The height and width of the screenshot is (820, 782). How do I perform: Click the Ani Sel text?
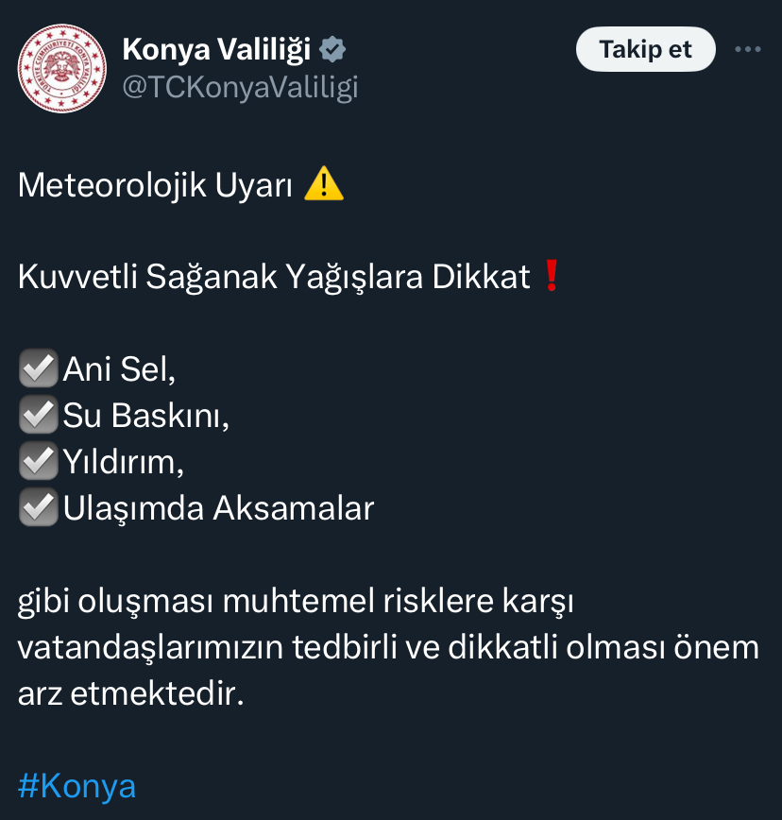point(119,369)
